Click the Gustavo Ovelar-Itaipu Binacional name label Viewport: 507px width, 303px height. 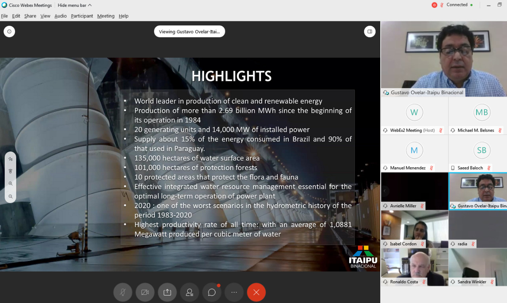click(x=427, y=93)
